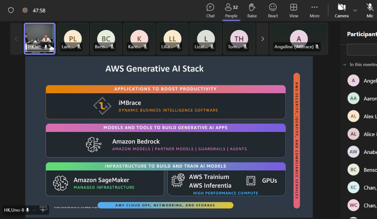Open the View layout options
This screenshot has height=219, width=377.
(x=293, y=10)
